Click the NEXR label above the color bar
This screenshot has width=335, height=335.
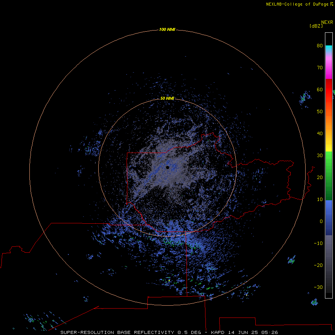327,22
